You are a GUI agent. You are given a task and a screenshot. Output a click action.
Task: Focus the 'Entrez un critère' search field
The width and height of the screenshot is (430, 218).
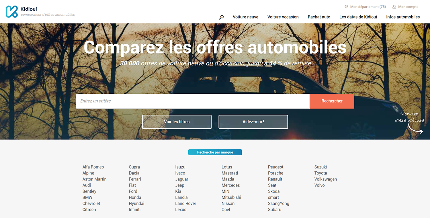point(193,101)
